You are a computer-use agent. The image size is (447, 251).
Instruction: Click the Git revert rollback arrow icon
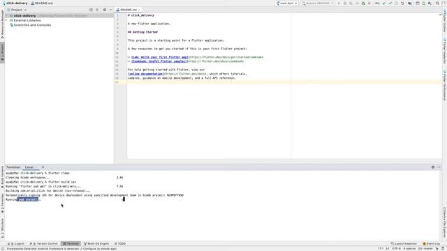pyautogui.click(x=402, y=3)
